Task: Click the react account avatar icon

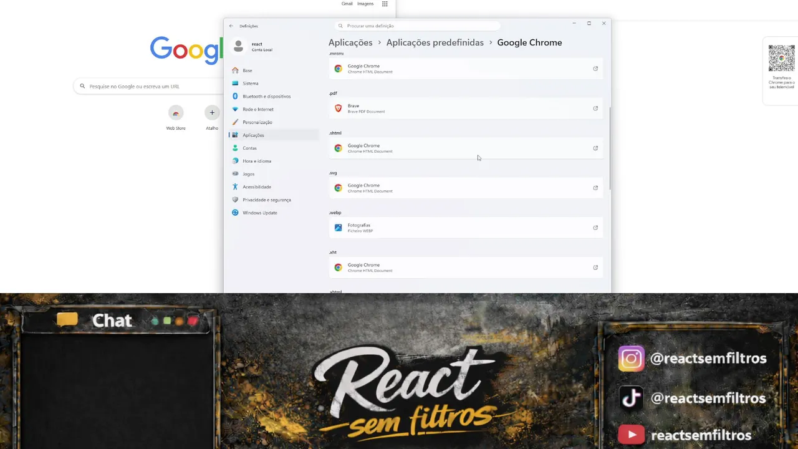Action: 238,47
